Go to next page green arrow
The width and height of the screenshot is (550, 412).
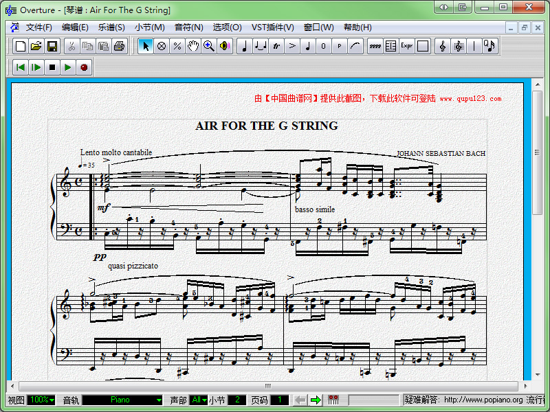point(316,400)
